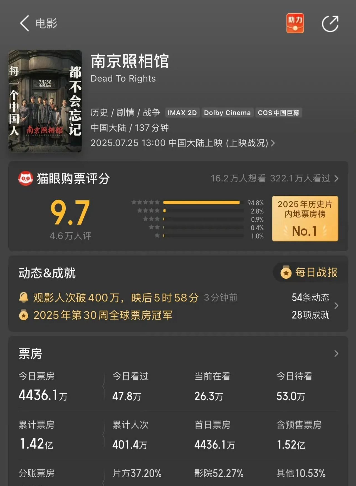Select the Dolby Cinema format tag
Screen dimensions: 356x486
pos(227,113)
